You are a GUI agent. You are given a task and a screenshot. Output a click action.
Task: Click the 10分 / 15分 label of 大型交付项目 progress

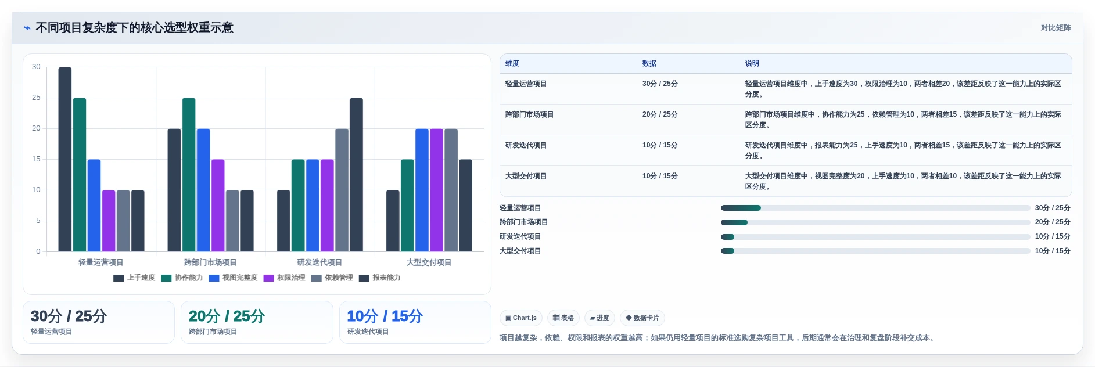[1053, 251]
